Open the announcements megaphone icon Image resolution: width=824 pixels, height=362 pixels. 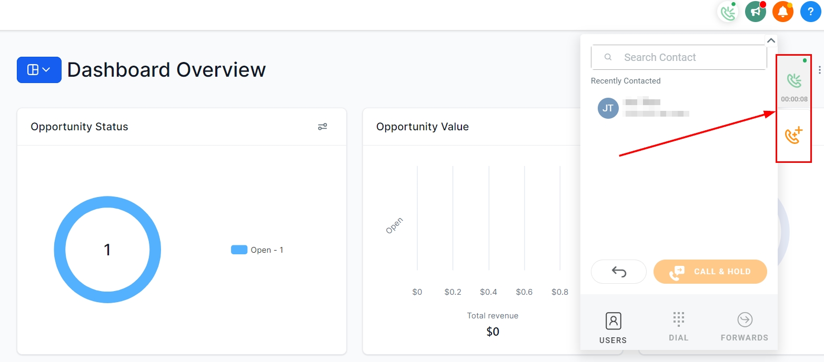tap(755, 12)
